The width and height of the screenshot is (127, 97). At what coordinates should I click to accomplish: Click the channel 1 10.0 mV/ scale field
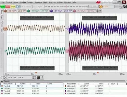click(12, 11)
